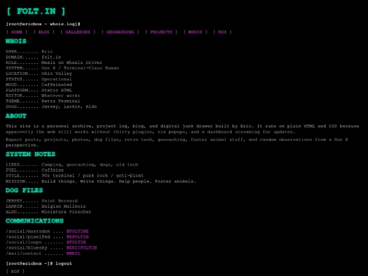Open the Mastodon @FOLTINE link

point(78,232)
